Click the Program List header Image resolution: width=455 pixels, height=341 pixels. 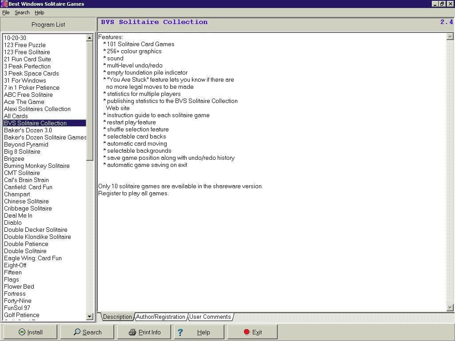click(x=48, y=25)
